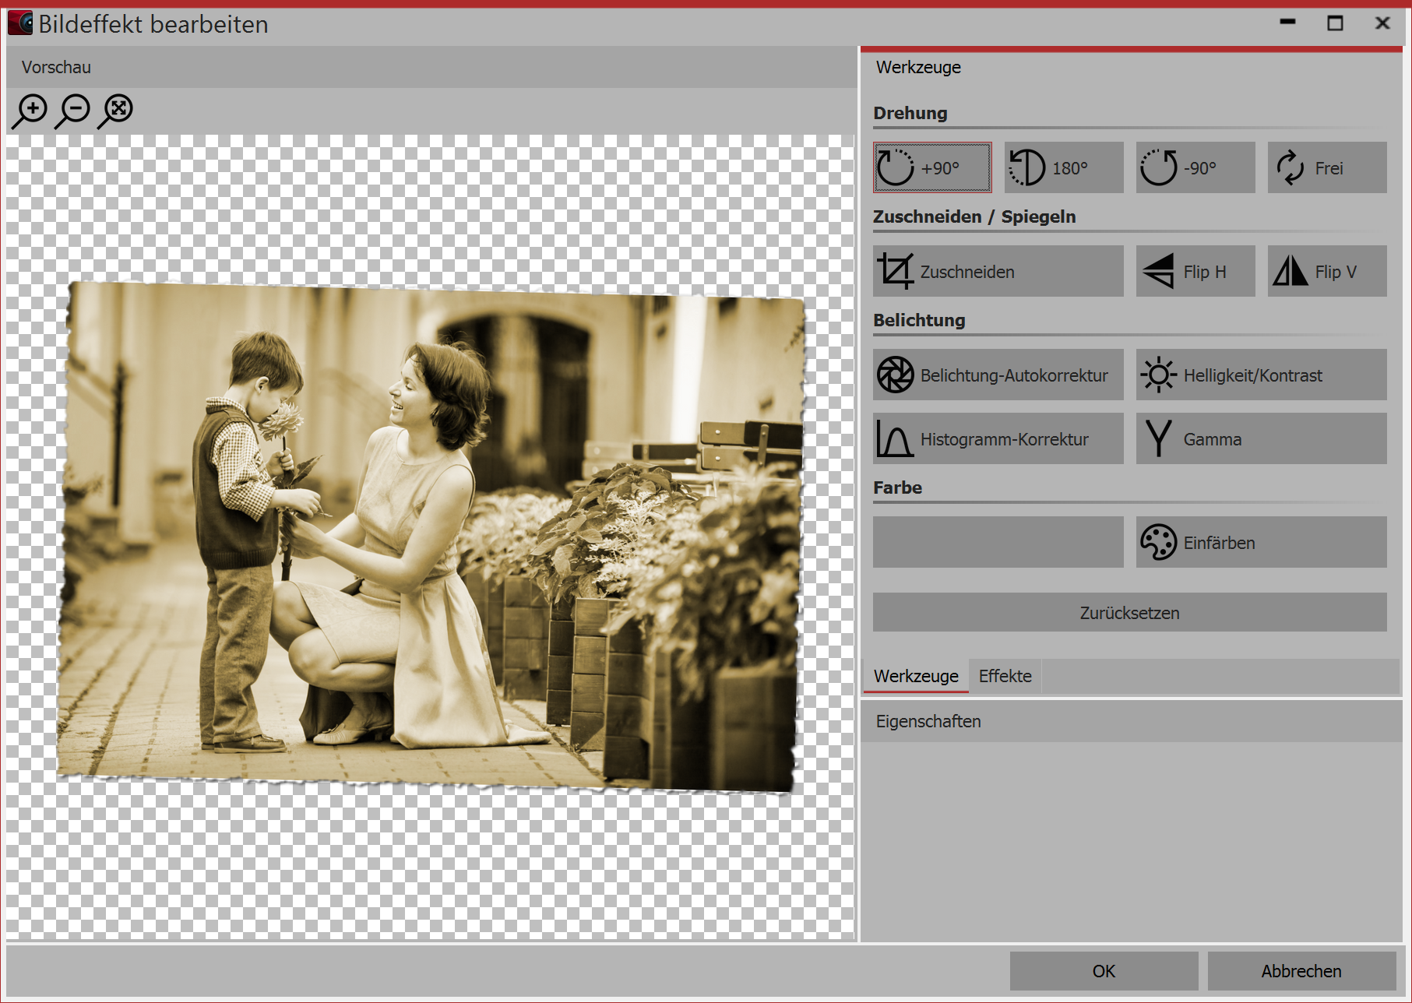Viewport: 1412px width, 1003px height.
Task: Apply Belichtung-Autokorrektur
Action: (x=998, y=375)
